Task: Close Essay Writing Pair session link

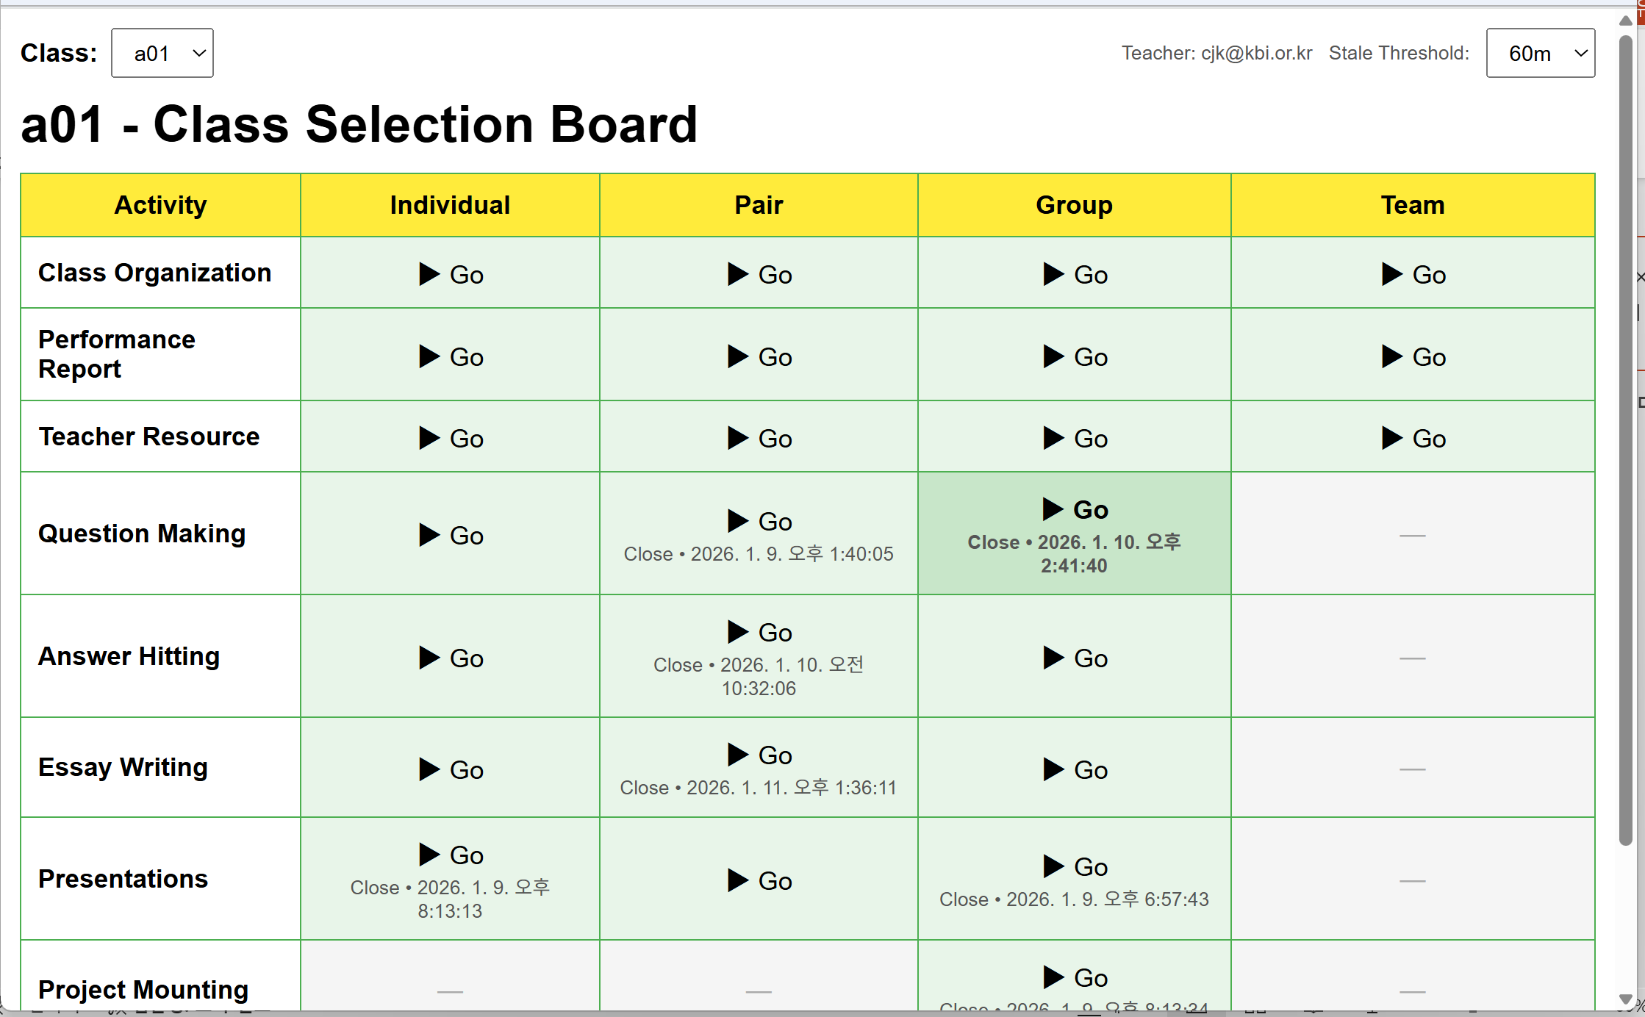Action: (759, 788)
